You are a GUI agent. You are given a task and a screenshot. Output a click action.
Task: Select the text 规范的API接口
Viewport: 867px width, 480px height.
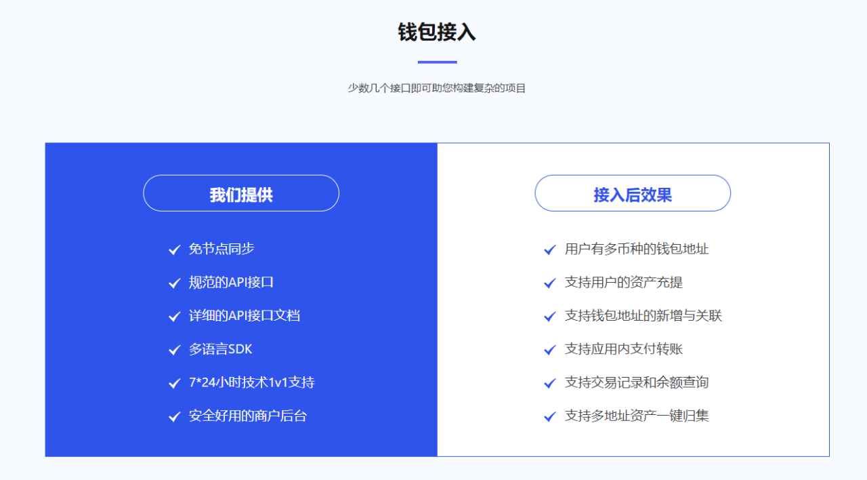231,282
